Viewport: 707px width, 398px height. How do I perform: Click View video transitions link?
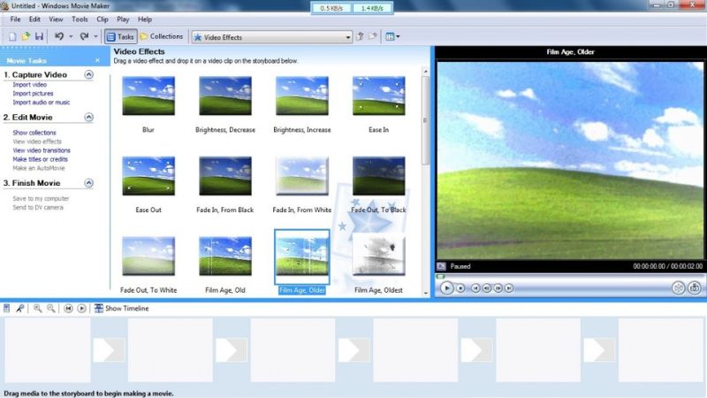pos(42,150)
